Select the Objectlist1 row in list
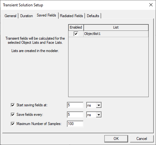The image size is (156, 145). 108,34
